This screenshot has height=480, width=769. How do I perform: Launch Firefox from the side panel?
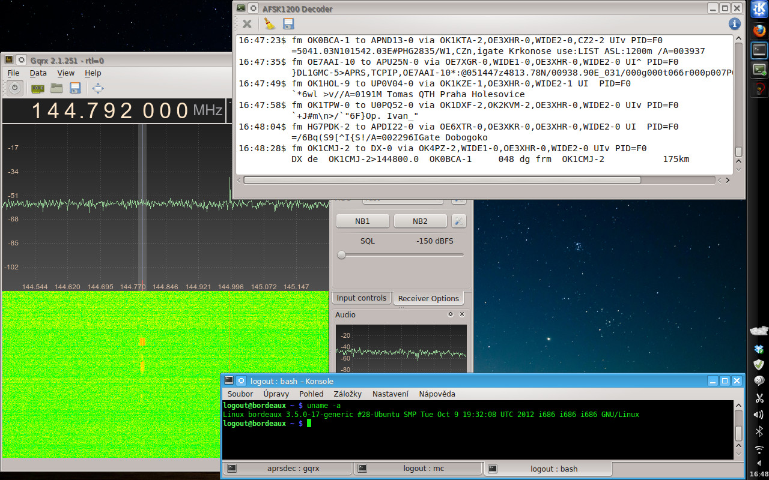(759, 29)
